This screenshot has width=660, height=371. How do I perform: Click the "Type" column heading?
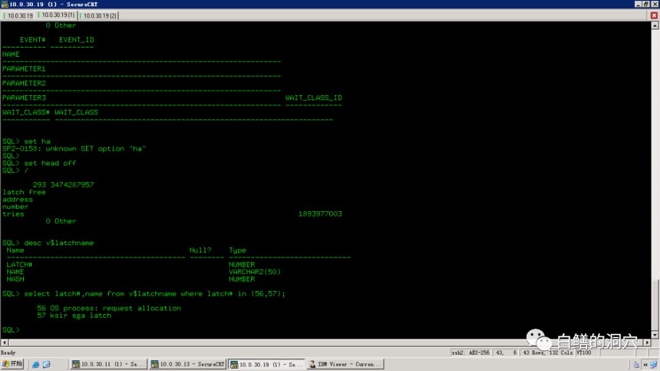tap(237, 250)
